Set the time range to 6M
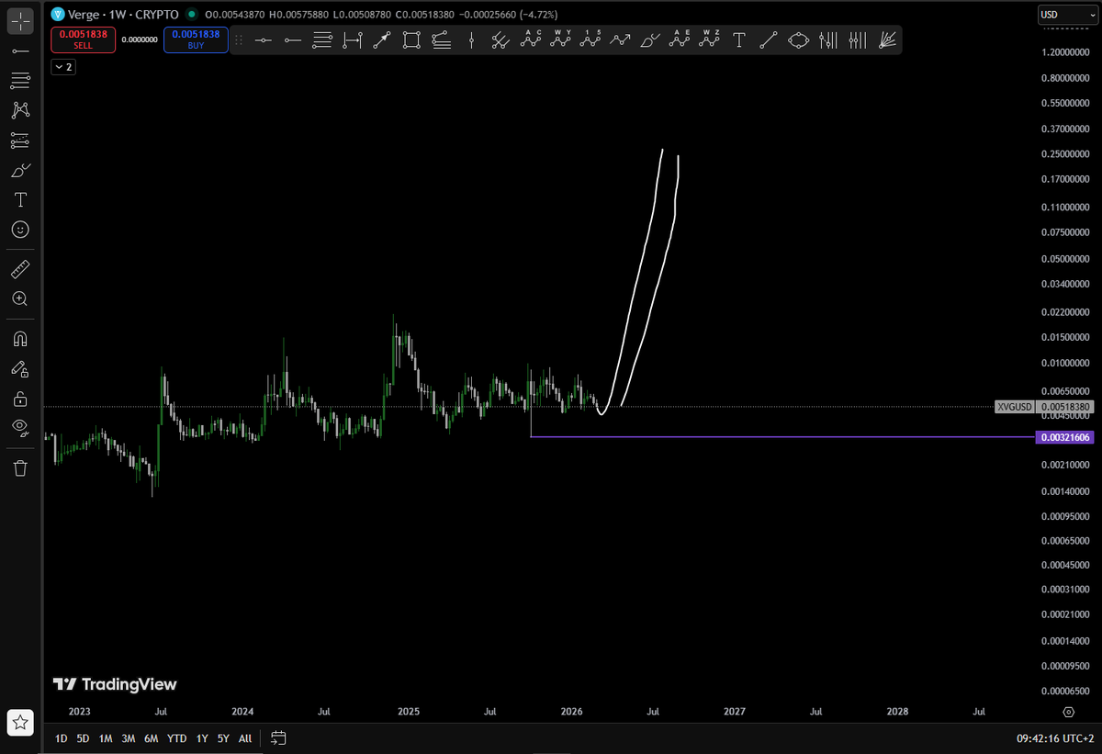 (152, 738)
